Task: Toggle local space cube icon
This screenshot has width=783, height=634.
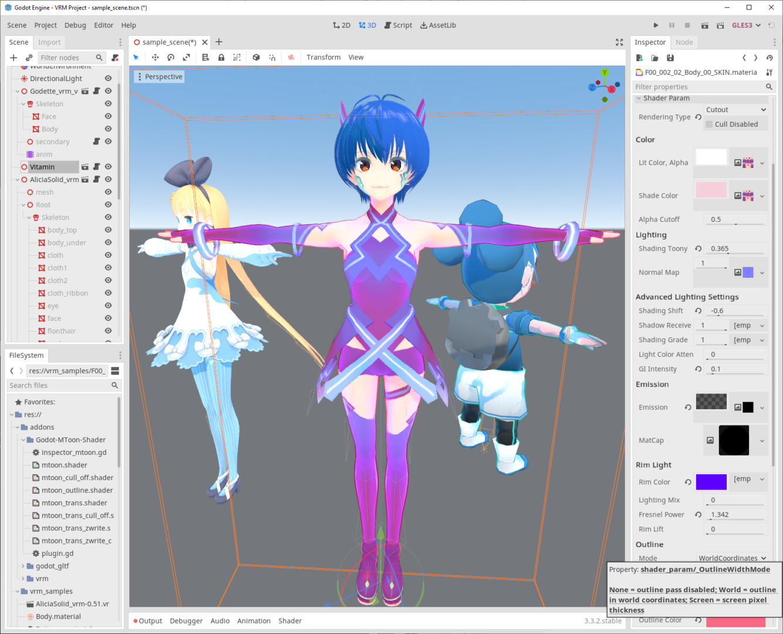Action: (x=256, y=58)
